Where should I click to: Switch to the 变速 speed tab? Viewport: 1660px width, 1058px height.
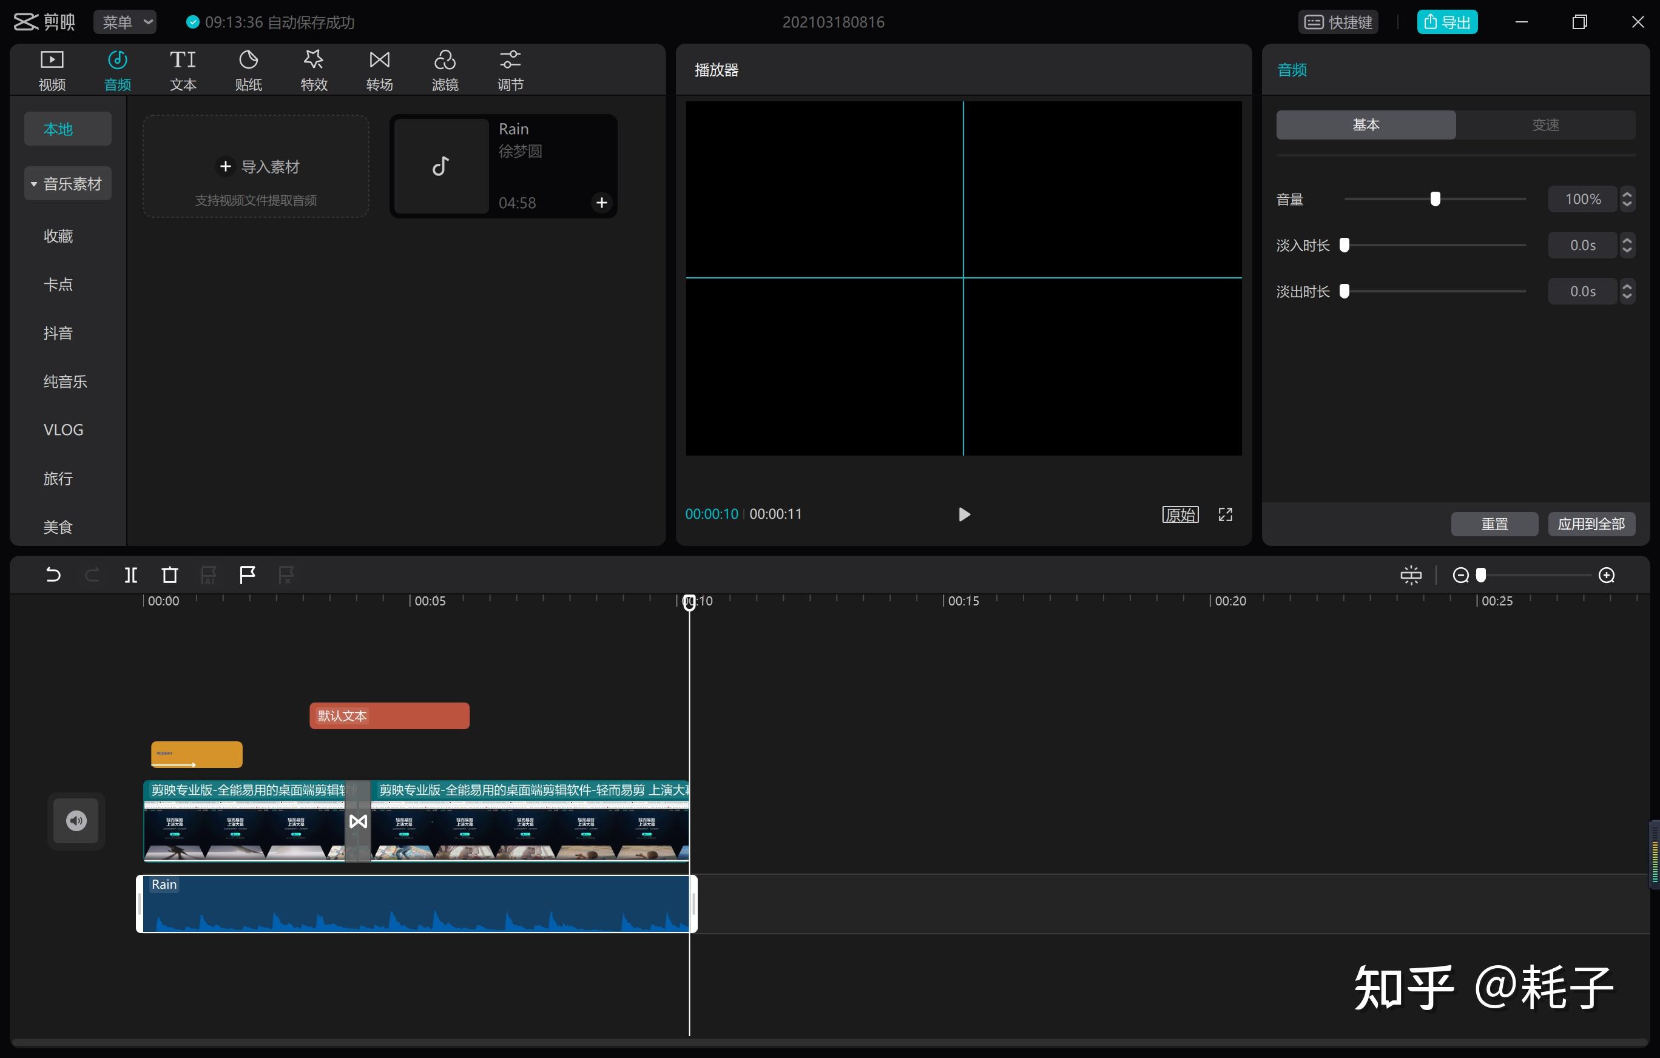(x=1545, y=125)
